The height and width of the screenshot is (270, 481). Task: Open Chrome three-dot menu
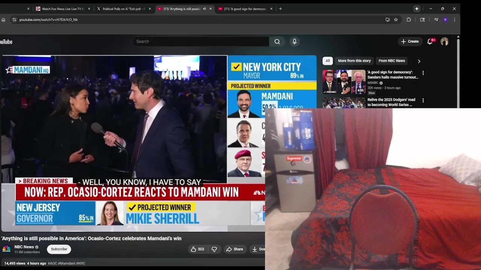click(454, 20)
